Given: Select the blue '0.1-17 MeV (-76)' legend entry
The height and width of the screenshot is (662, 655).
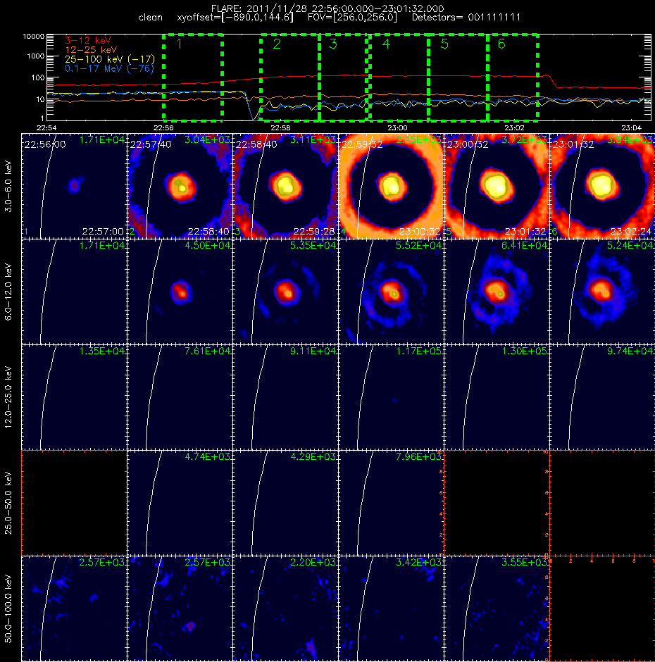Looking at the screenshot, I should tap(109, 68).
